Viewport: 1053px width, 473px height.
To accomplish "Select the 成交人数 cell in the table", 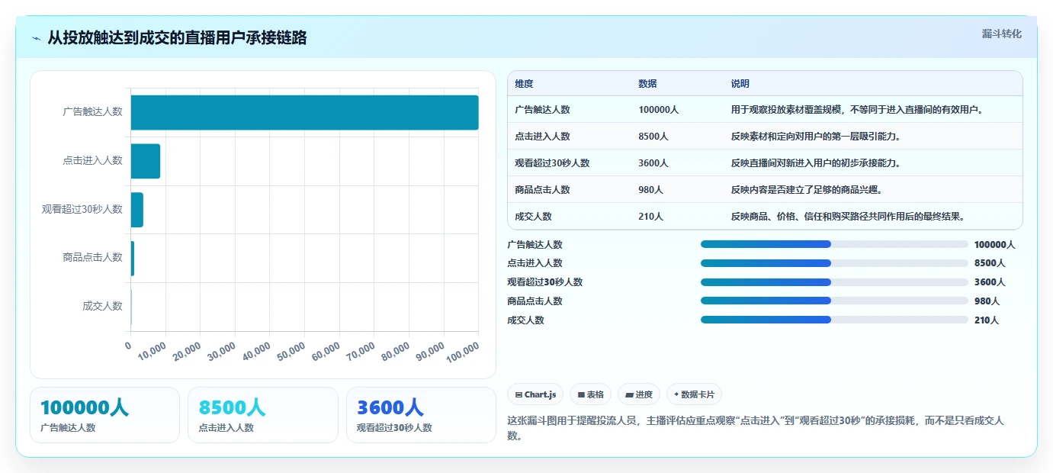I will point(533,217).
